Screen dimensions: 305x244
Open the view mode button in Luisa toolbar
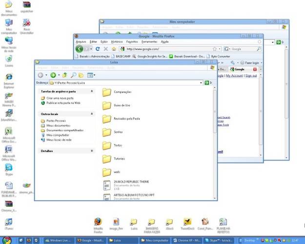tap(90, 75)
